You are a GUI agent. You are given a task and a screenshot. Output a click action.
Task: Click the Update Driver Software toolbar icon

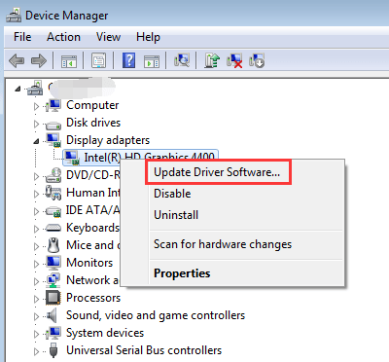[212, 60]
